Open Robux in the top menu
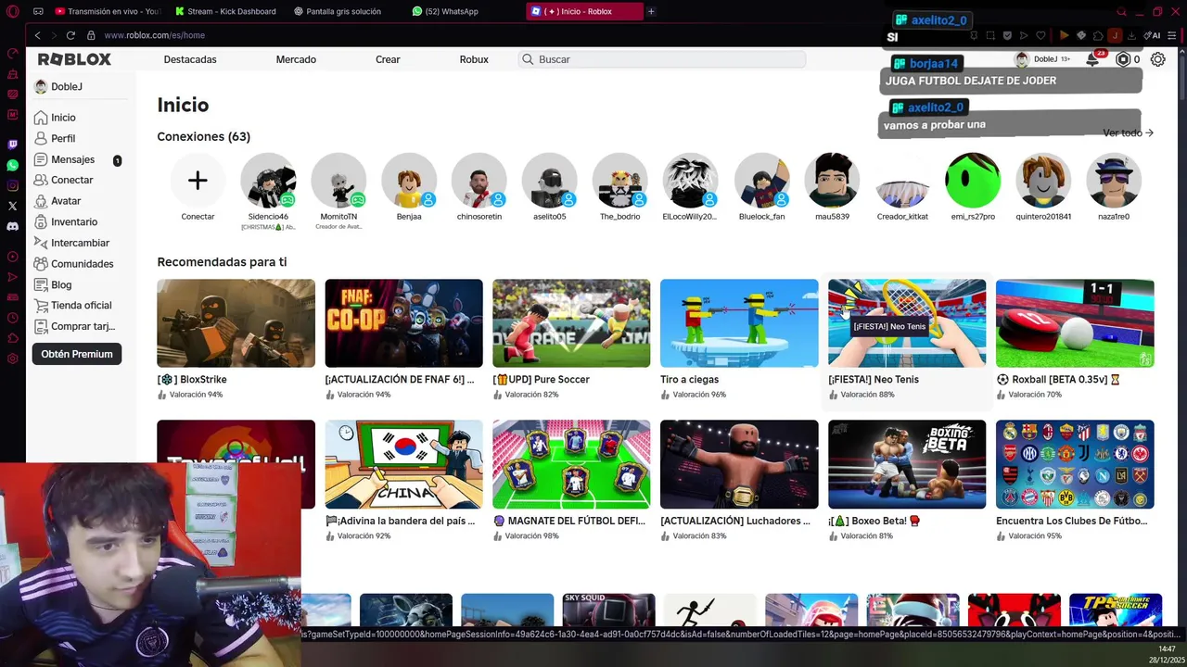 click(474, 59)
